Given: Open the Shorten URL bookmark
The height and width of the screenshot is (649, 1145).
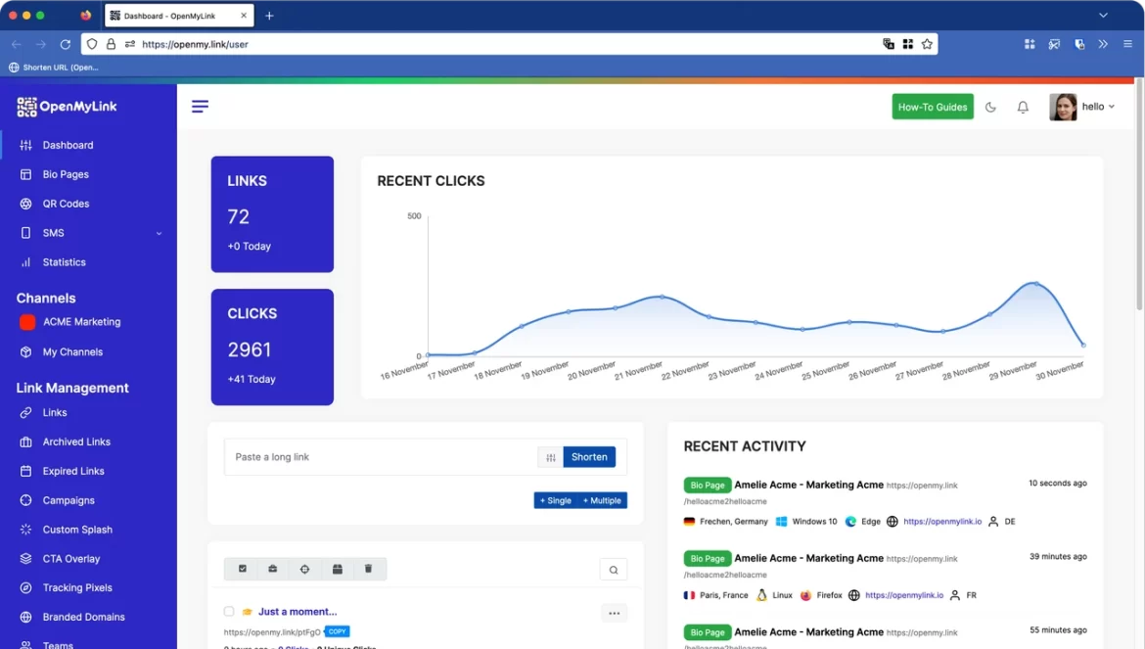Looking at the screenshot, I should point(53,68).
